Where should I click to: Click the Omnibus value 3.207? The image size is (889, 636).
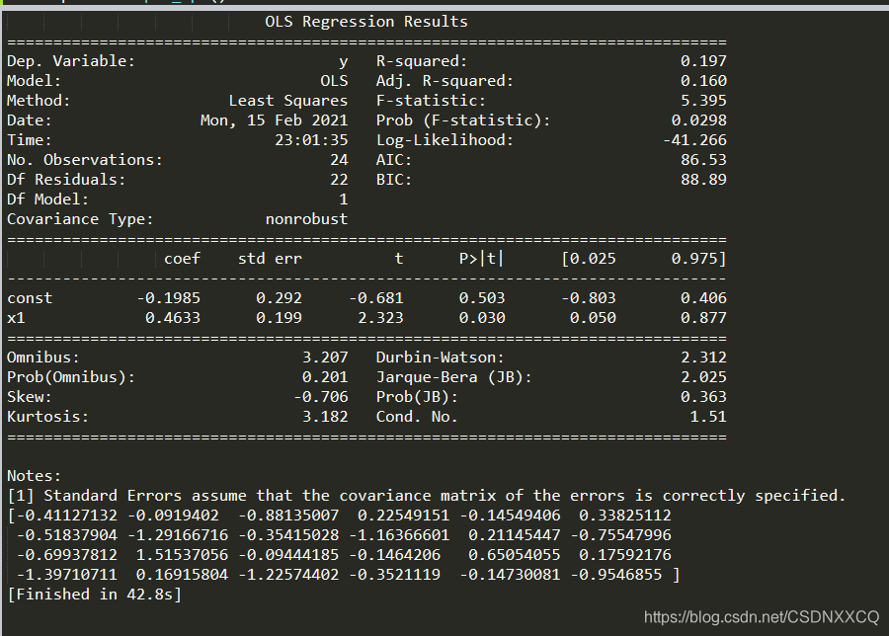click(325, 358)
